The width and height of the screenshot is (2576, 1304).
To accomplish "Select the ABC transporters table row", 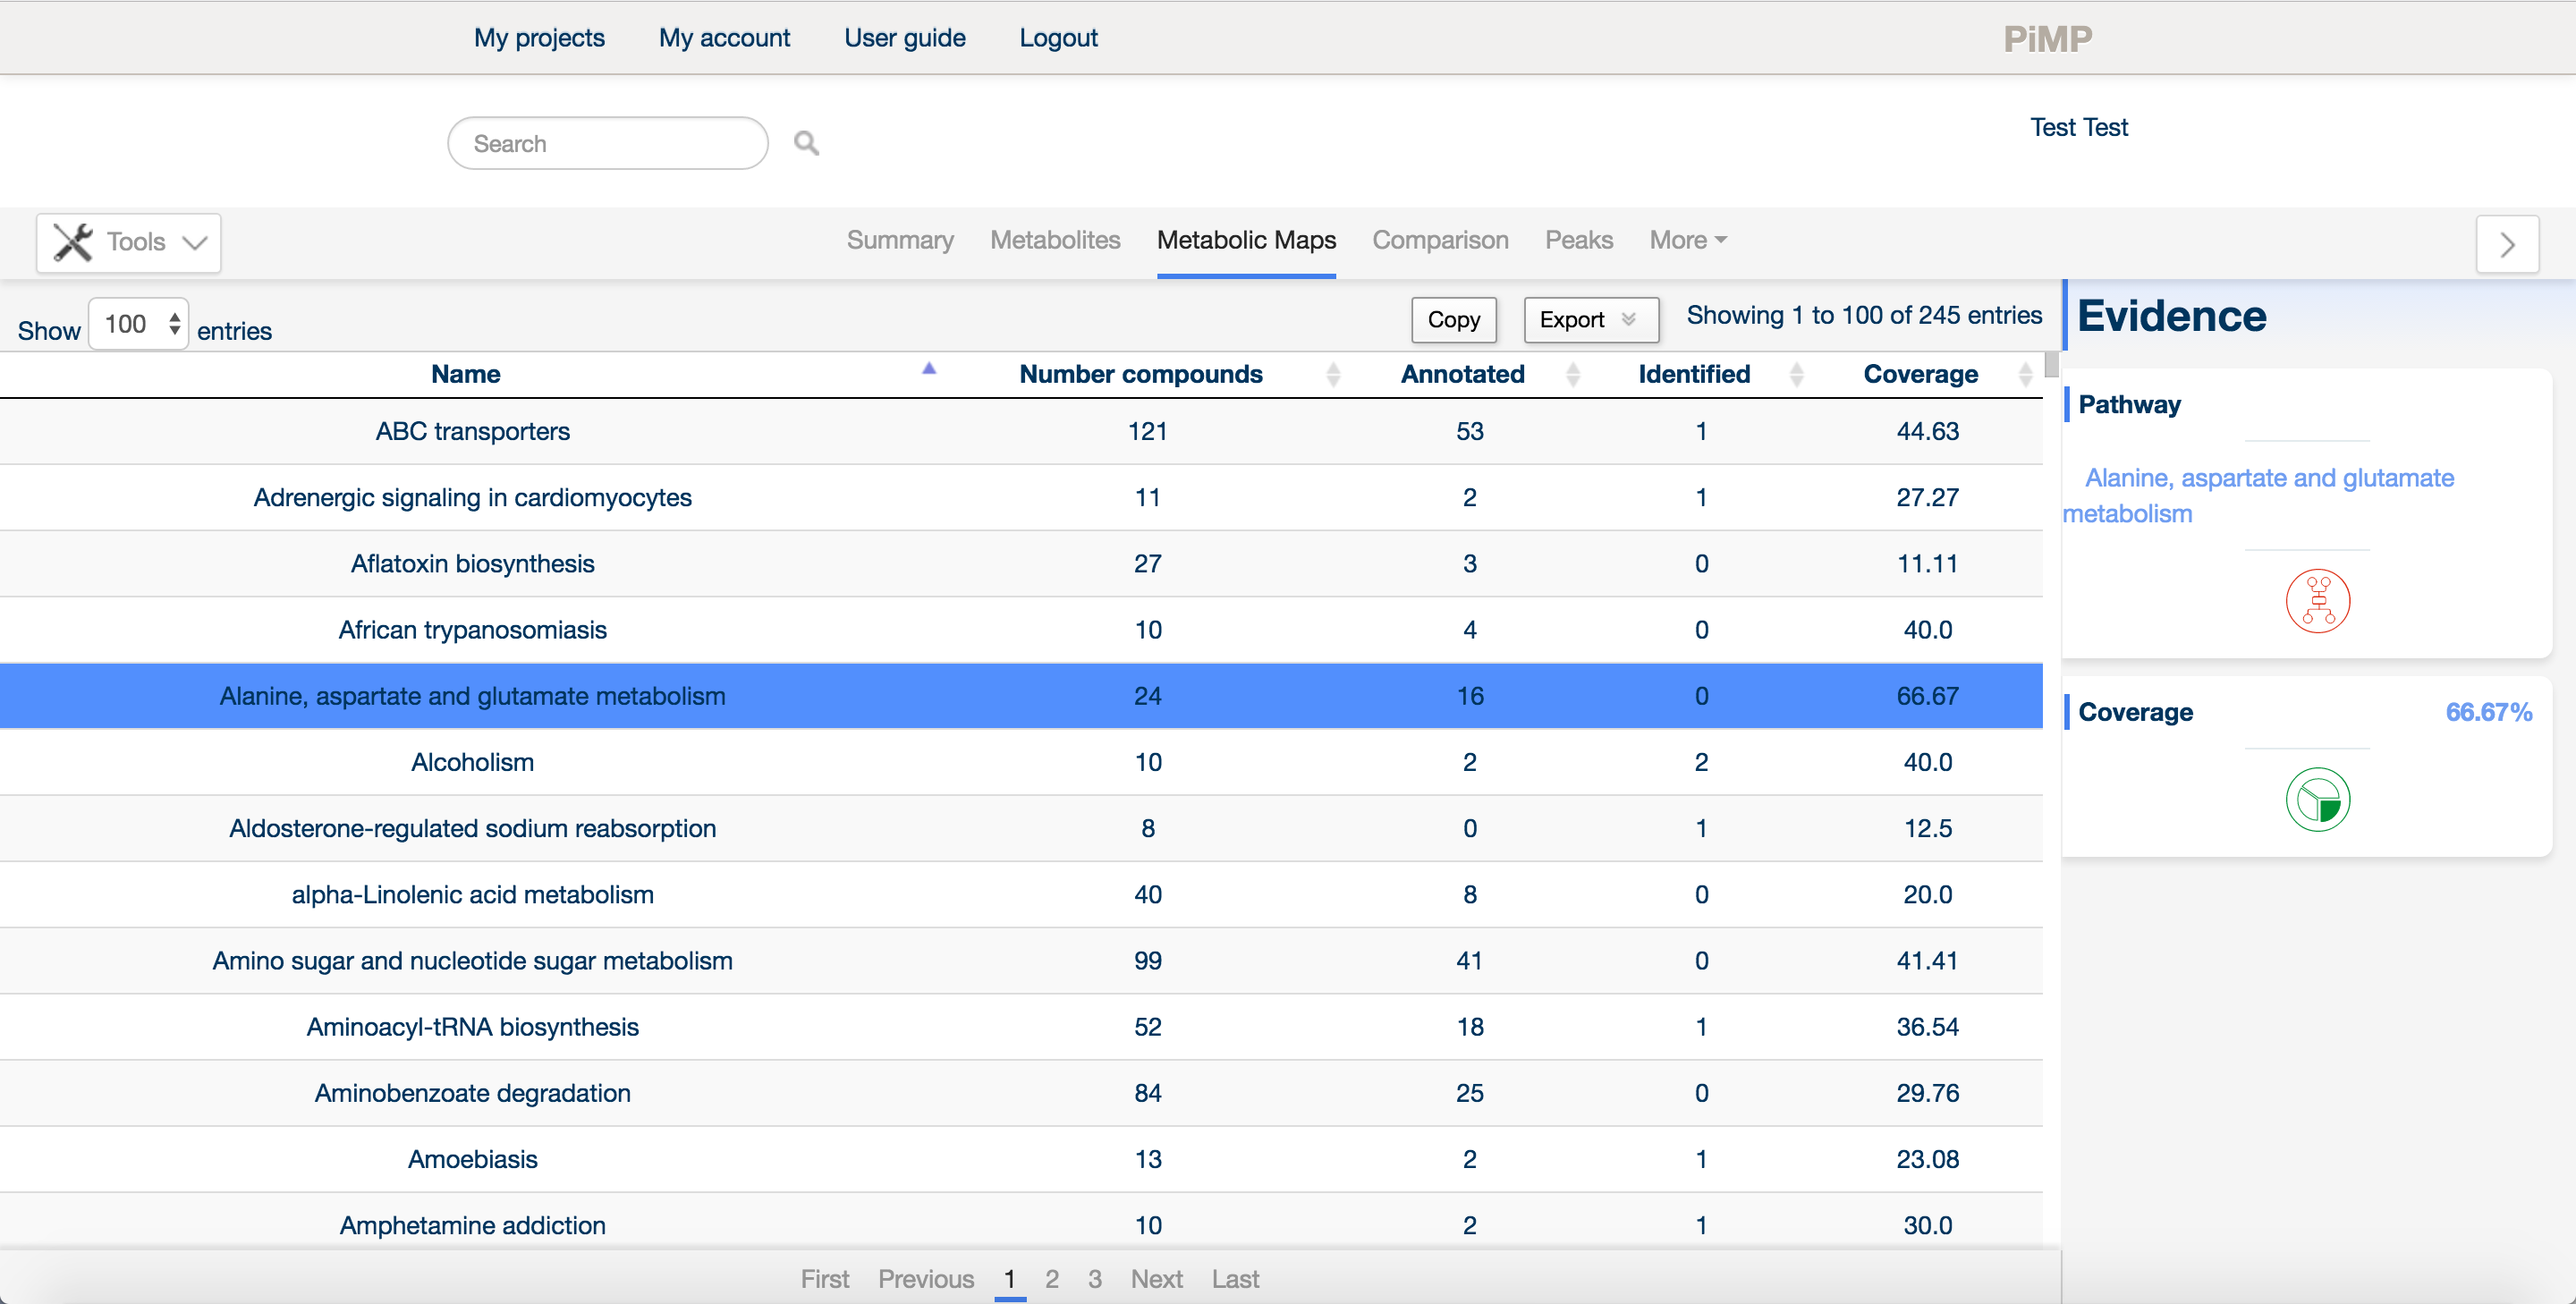I will pyautogui.click(x=1021, y=431).
